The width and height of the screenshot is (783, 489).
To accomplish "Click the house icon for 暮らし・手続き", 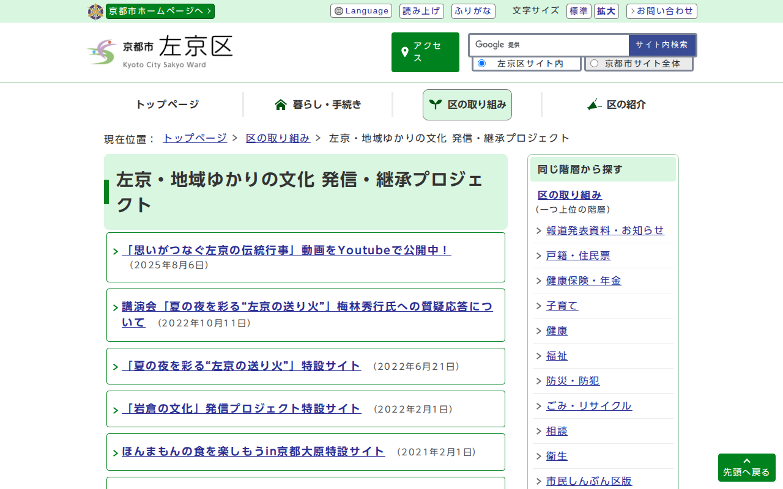I will tap(281, 105).
